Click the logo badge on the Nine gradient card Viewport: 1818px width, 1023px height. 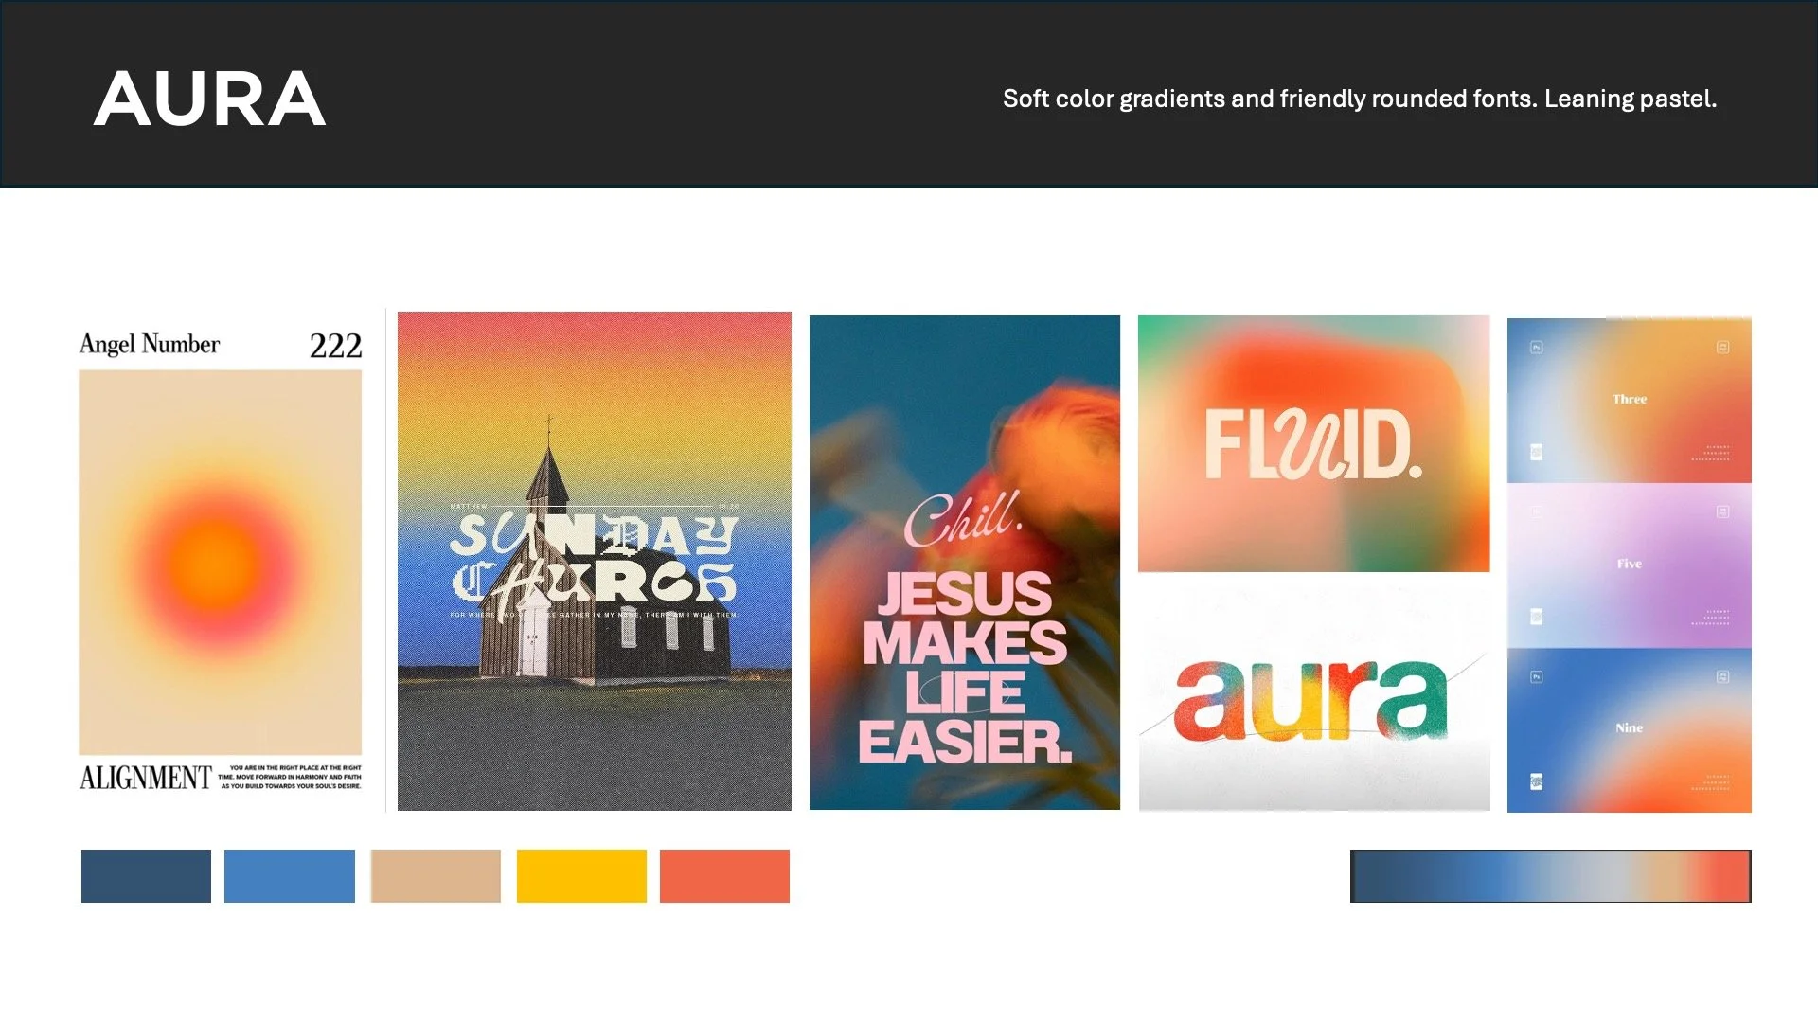point(1537,781)
